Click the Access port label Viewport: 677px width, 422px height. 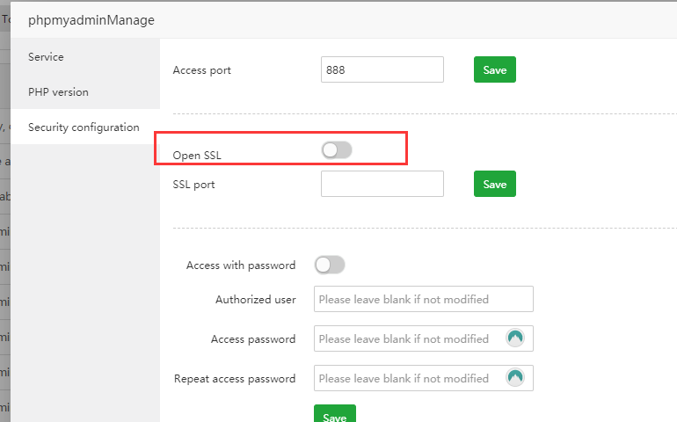202,70
